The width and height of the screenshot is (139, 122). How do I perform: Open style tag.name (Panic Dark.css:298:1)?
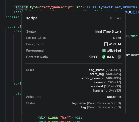pos(96,103)
